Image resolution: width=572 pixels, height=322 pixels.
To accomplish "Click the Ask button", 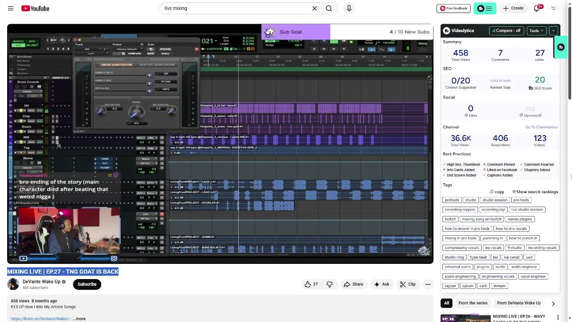I will 382,284.
